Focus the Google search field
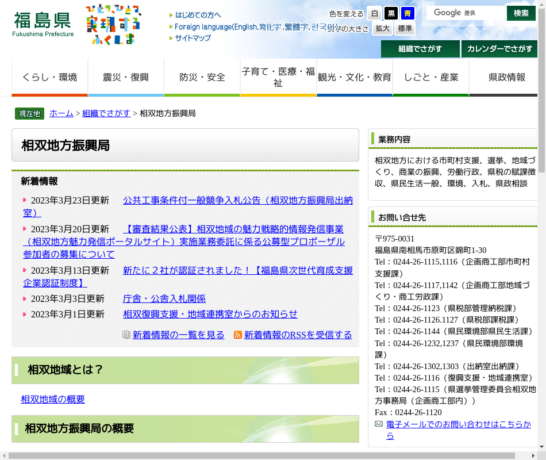The height and width of the screenshot is (460, 546). click(466, 13)
